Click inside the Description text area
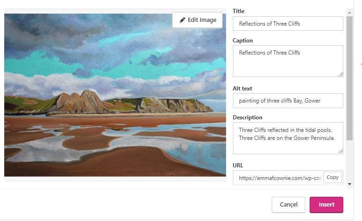Viewport: 362px width, 221px height. [x=288, y=138]
